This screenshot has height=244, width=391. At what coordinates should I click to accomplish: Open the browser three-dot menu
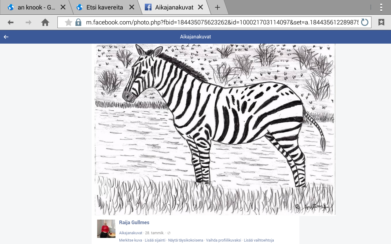click(381, 7)
